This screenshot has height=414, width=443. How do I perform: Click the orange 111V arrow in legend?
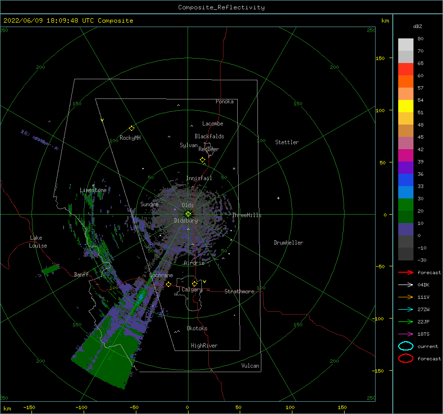click(x=406, y=297)
